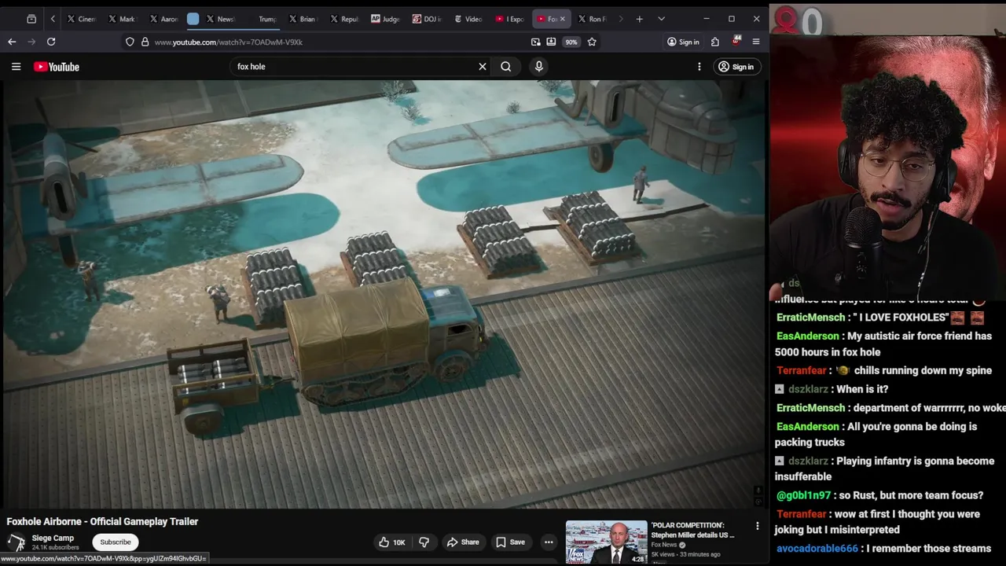Screen dimensions: 1006x566
Task: Dislike the Foxhole Airborne video
Action: click(424, 542)
